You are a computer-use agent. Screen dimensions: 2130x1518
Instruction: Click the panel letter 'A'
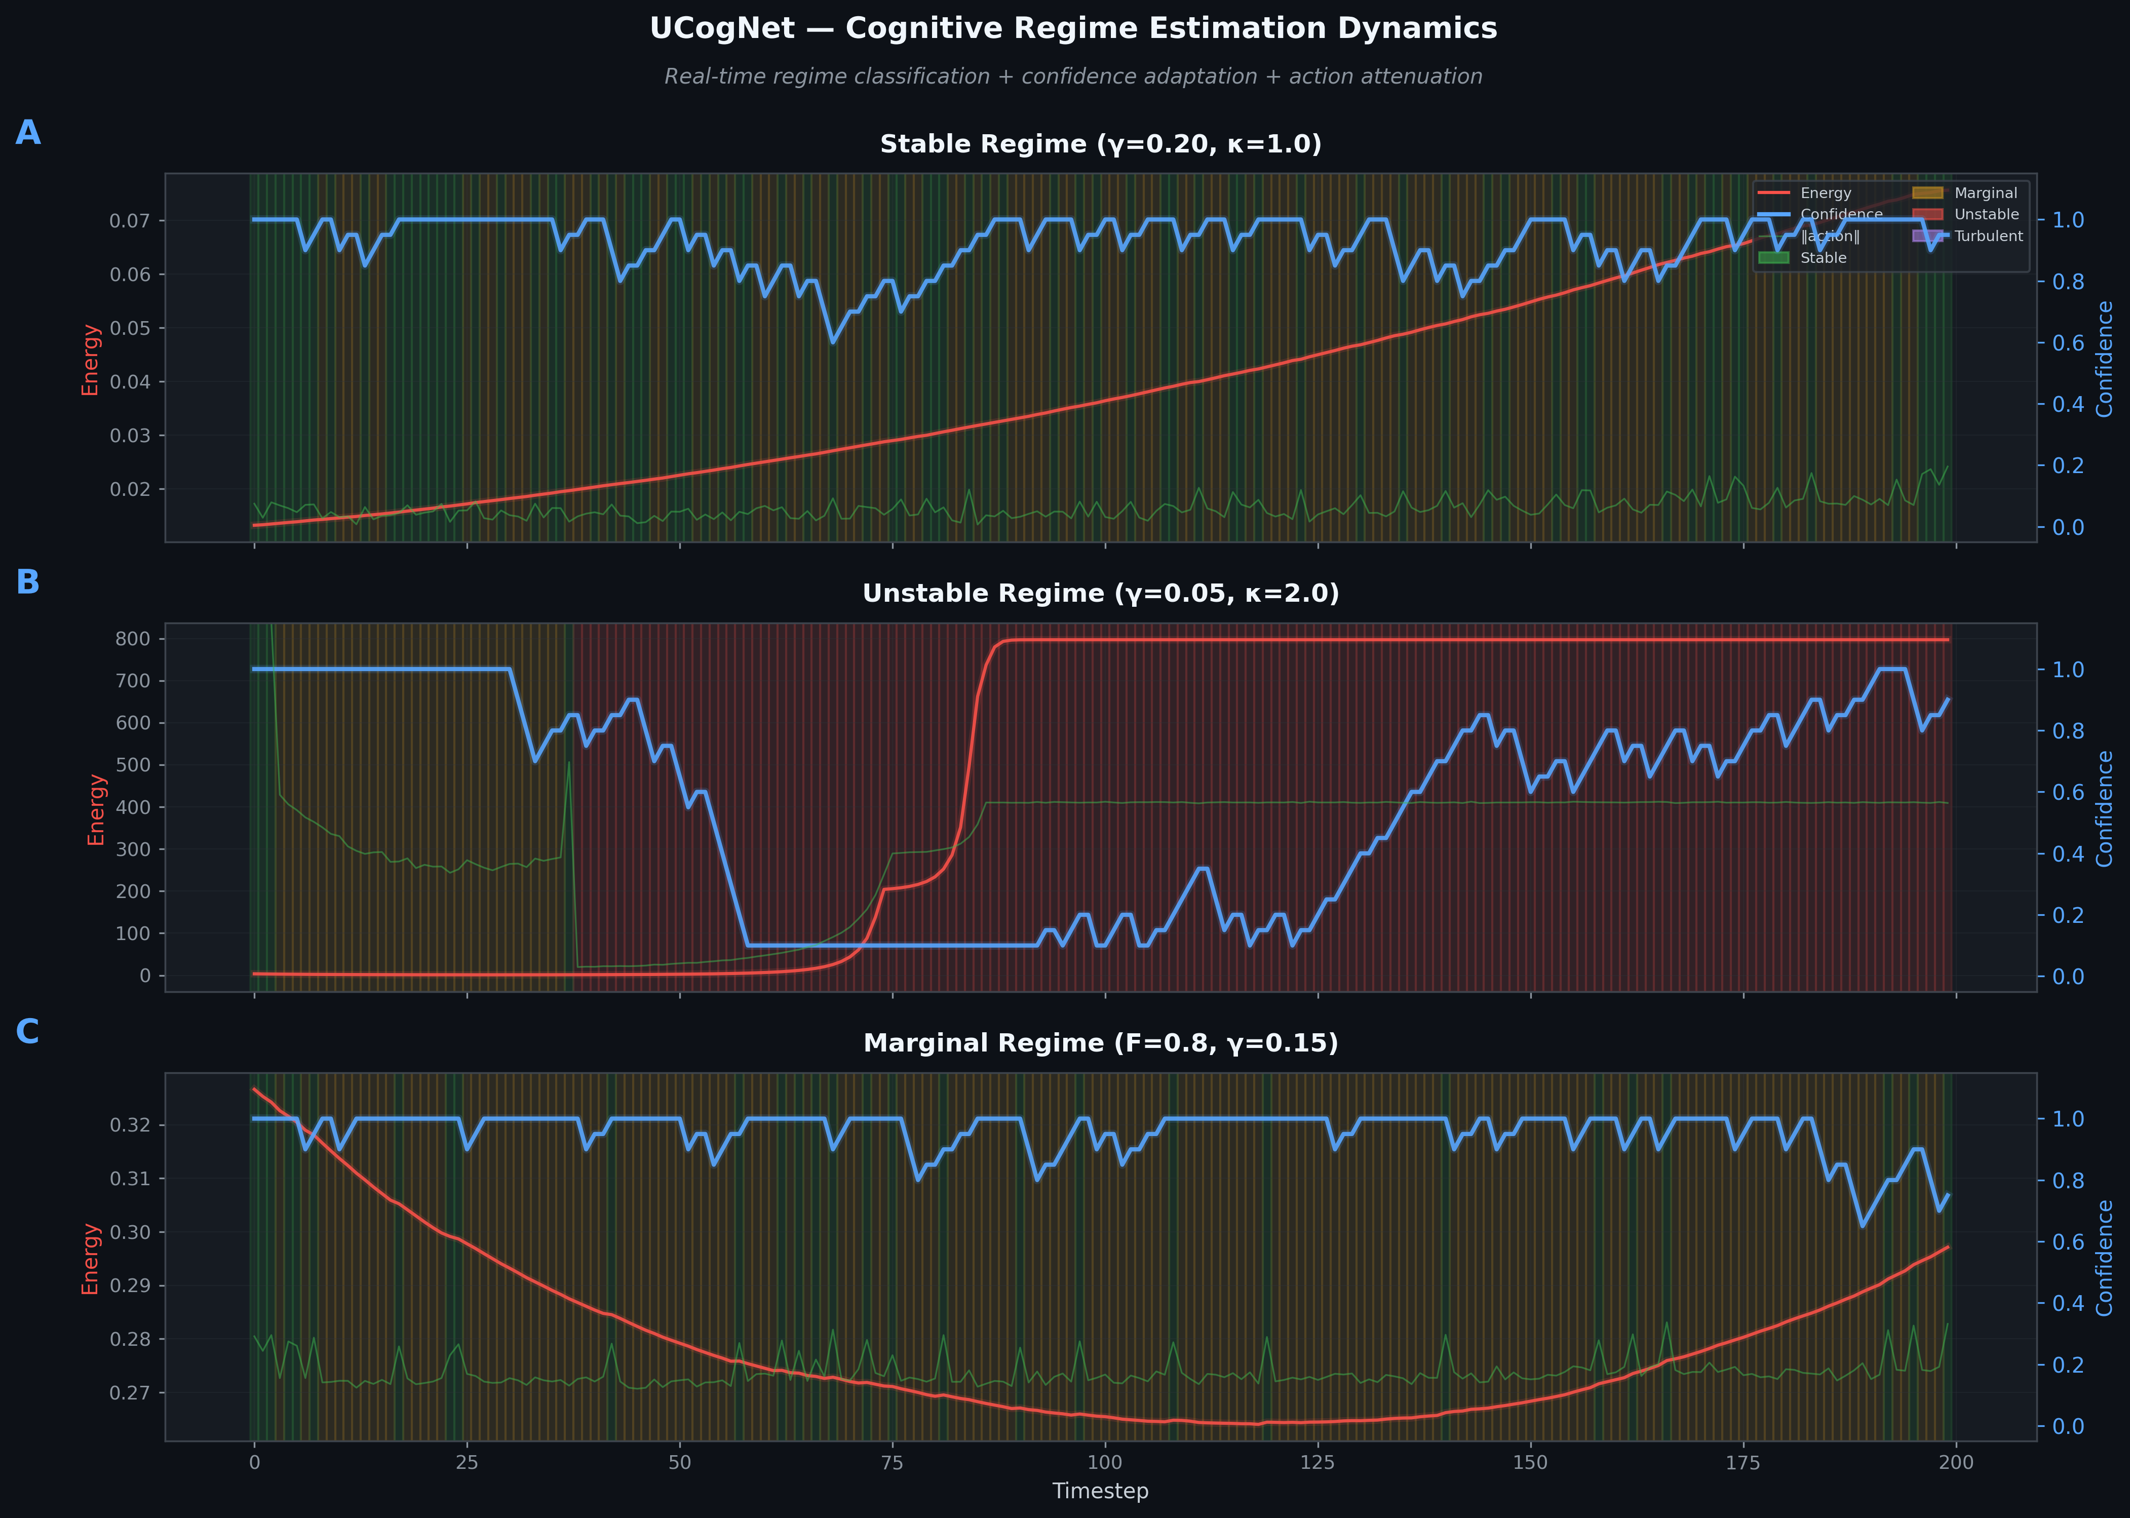click(28, 133)
